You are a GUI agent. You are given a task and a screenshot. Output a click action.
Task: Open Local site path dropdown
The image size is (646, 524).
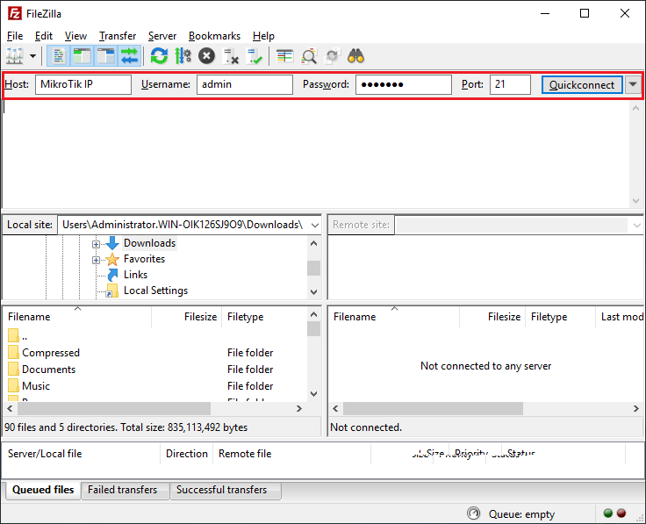pos(315,225)
